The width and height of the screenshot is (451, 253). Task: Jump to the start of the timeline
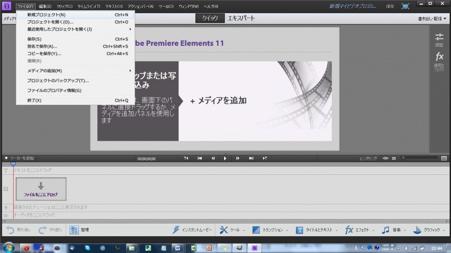point(200,158)
